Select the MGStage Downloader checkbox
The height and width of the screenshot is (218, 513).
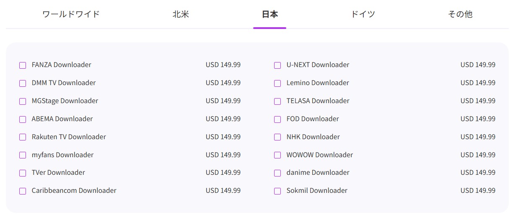pos(23,101)
